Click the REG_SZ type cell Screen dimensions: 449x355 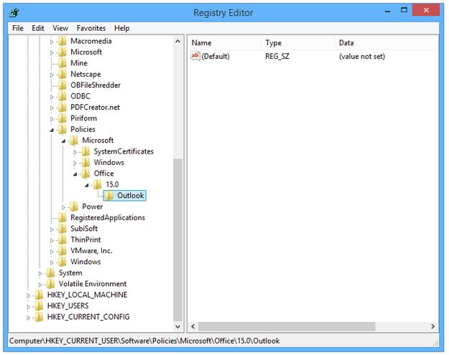click(x=277, y=57)
